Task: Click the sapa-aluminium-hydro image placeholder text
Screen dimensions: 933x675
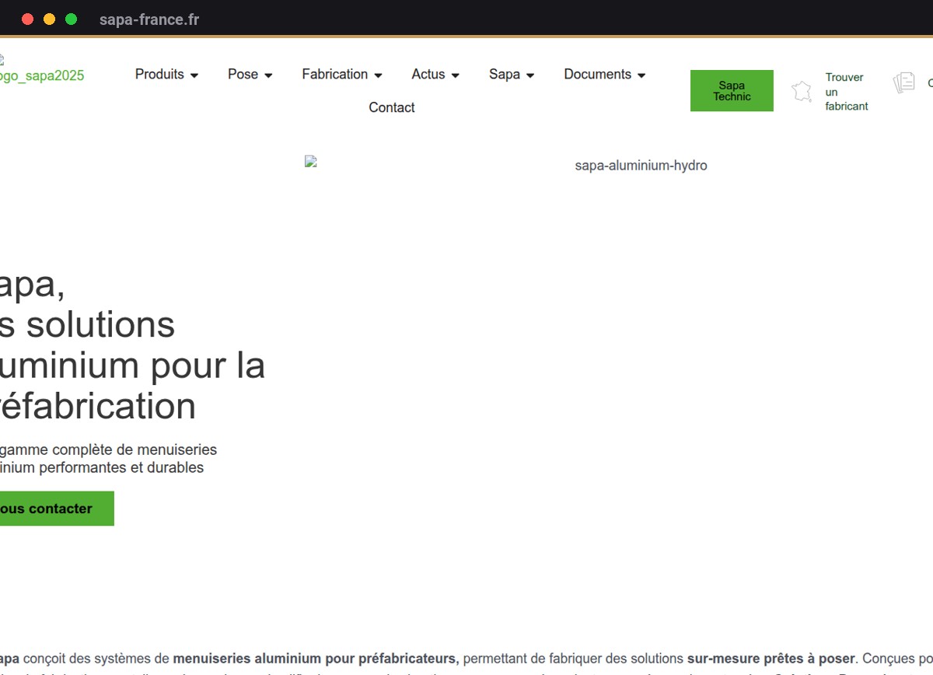Action: pos(641,165)
